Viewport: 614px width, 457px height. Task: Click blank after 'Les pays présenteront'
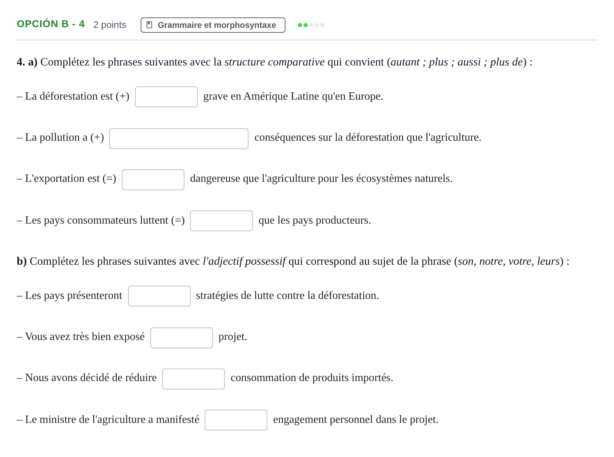pyautogui.click(x=159, y=296)
